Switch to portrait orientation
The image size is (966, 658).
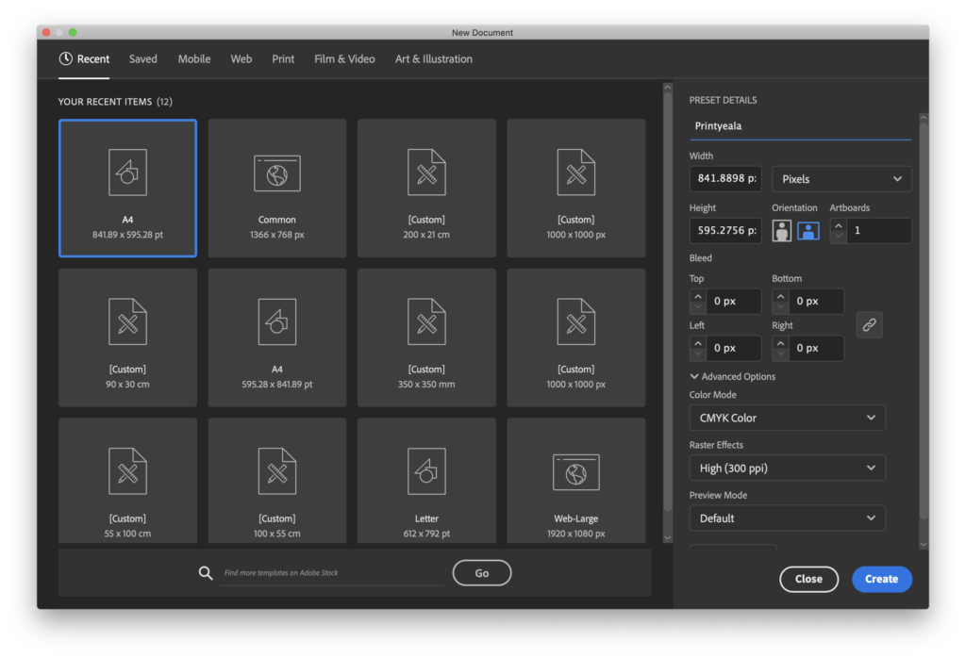pos(781,230)
